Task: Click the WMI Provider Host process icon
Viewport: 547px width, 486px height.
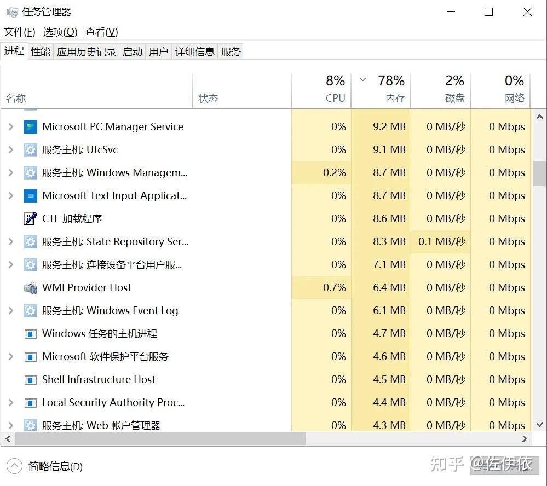Action: pos(31,287)
